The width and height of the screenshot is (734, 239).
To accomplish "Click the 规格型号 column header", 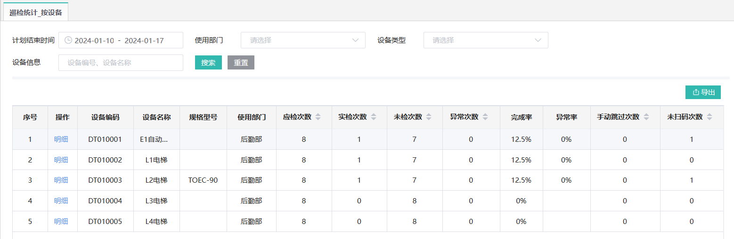I will click(203, 117).
